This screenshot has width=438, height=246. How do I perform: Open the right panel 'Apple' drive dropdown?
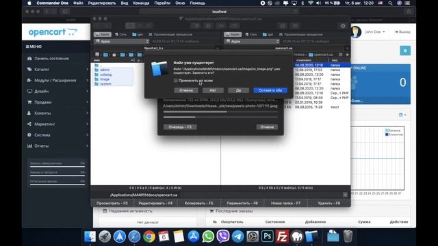[252, 41]
